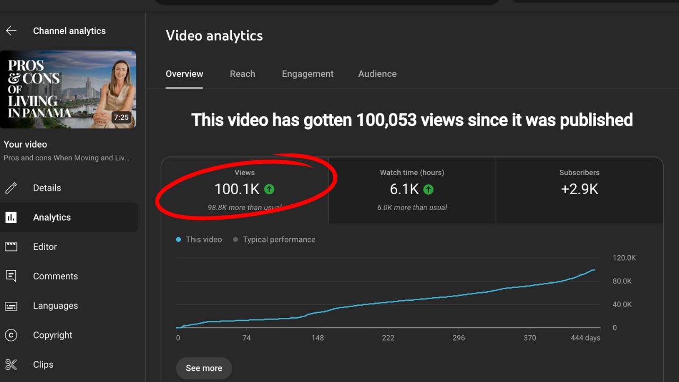The width and height of the screenshot is (679, 382).
Task: Click the Details pencil icon
Action: [x=11, y=188]
